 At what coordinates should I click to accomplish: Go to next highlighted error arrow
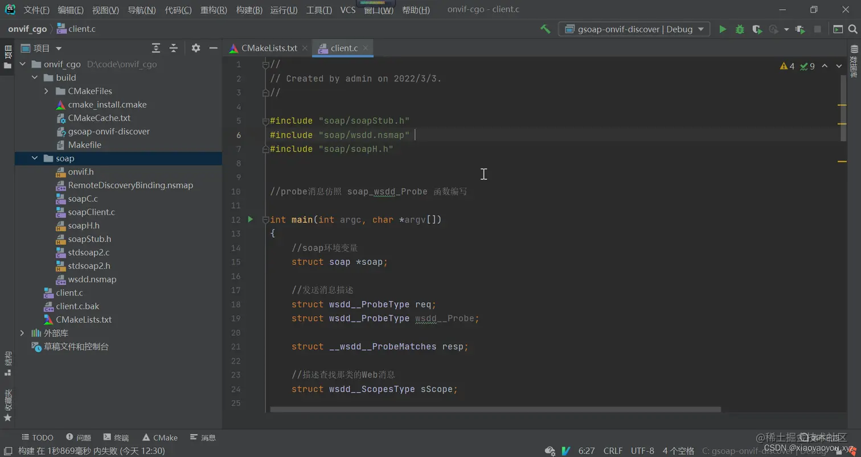point(839,66)
